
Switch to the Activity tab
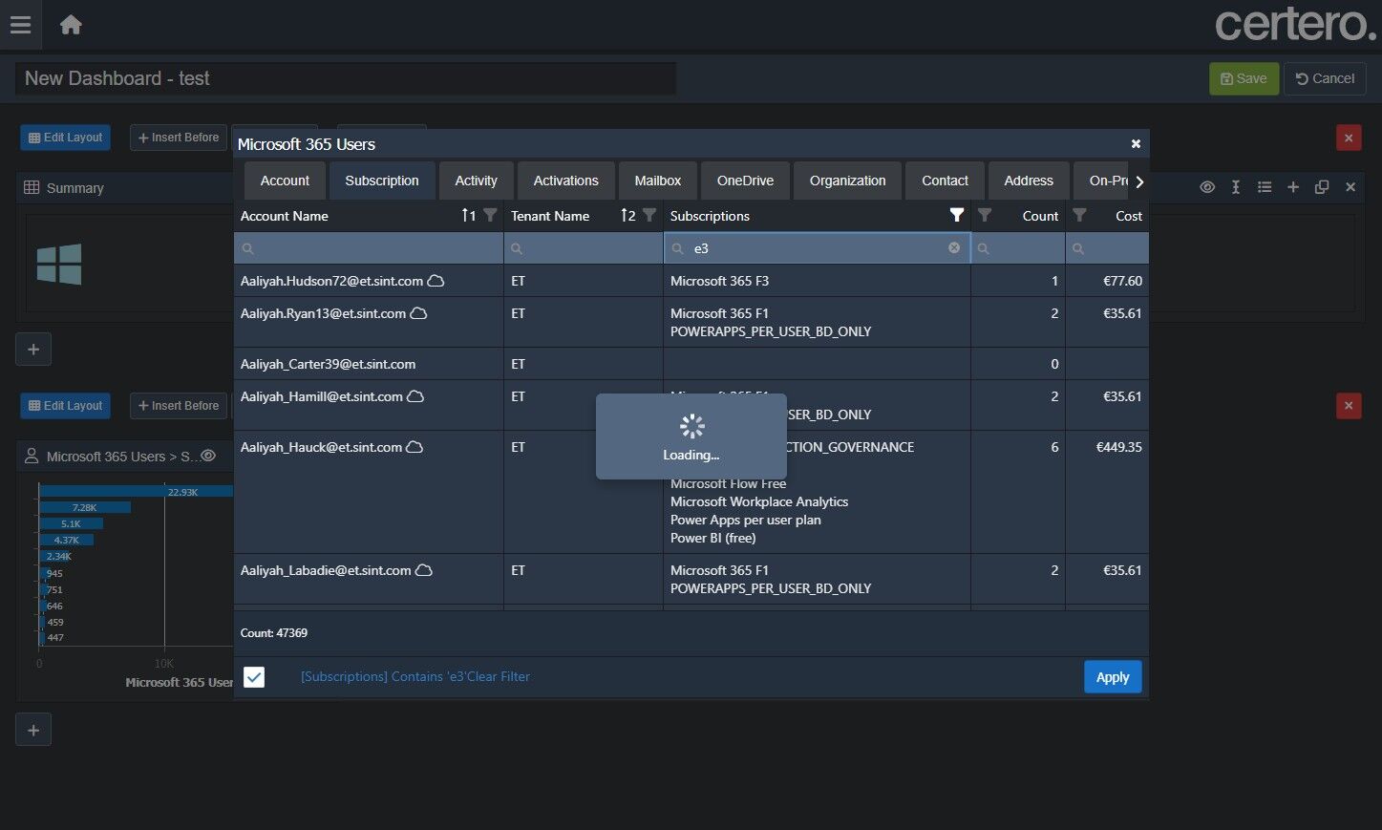pos(476,181)
